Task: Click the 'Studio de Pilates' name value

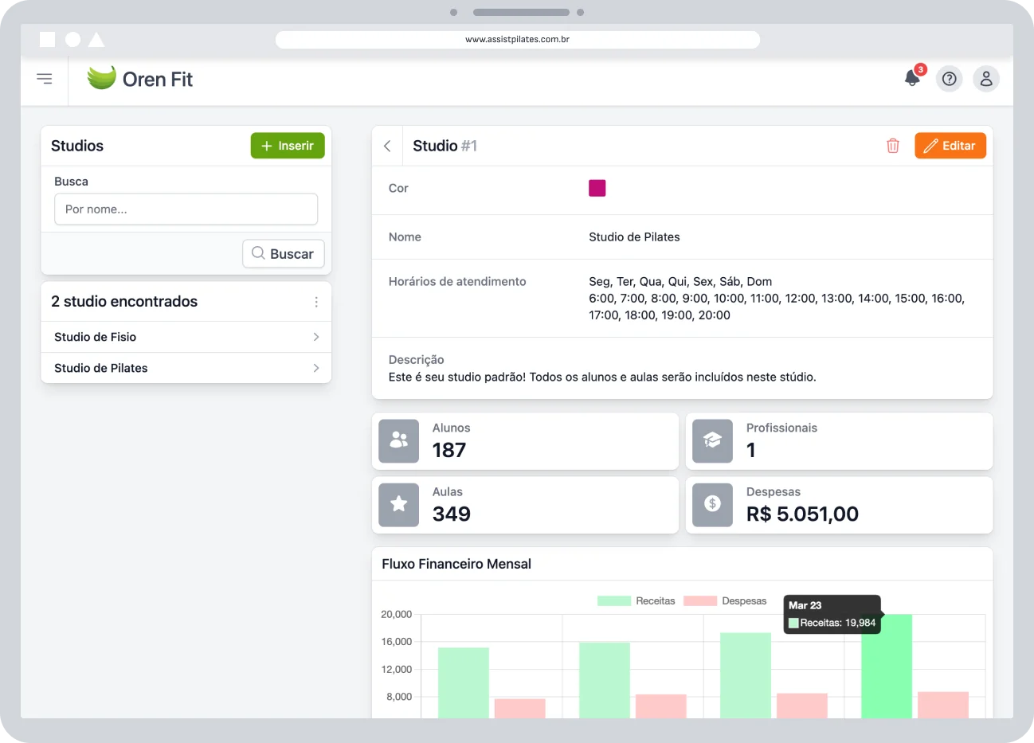Action: (634, 237)
